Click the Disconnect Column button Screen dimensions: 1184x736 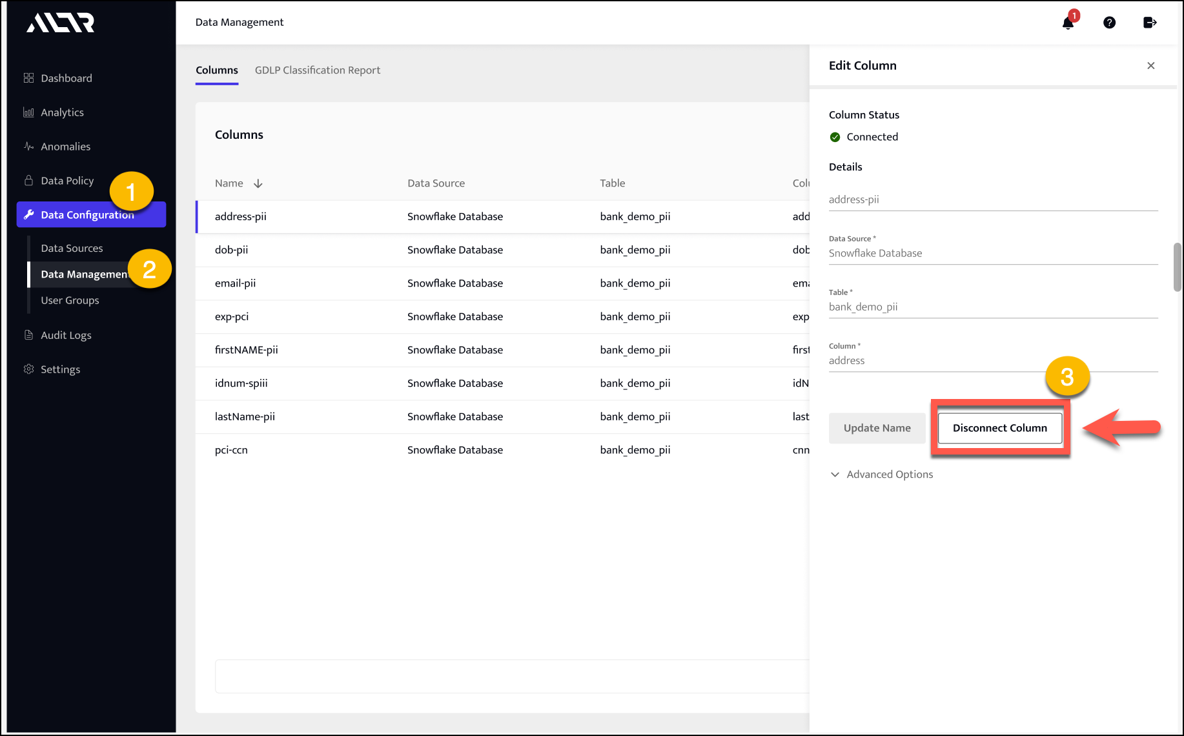pyautogui.click(x=999, y=428)
